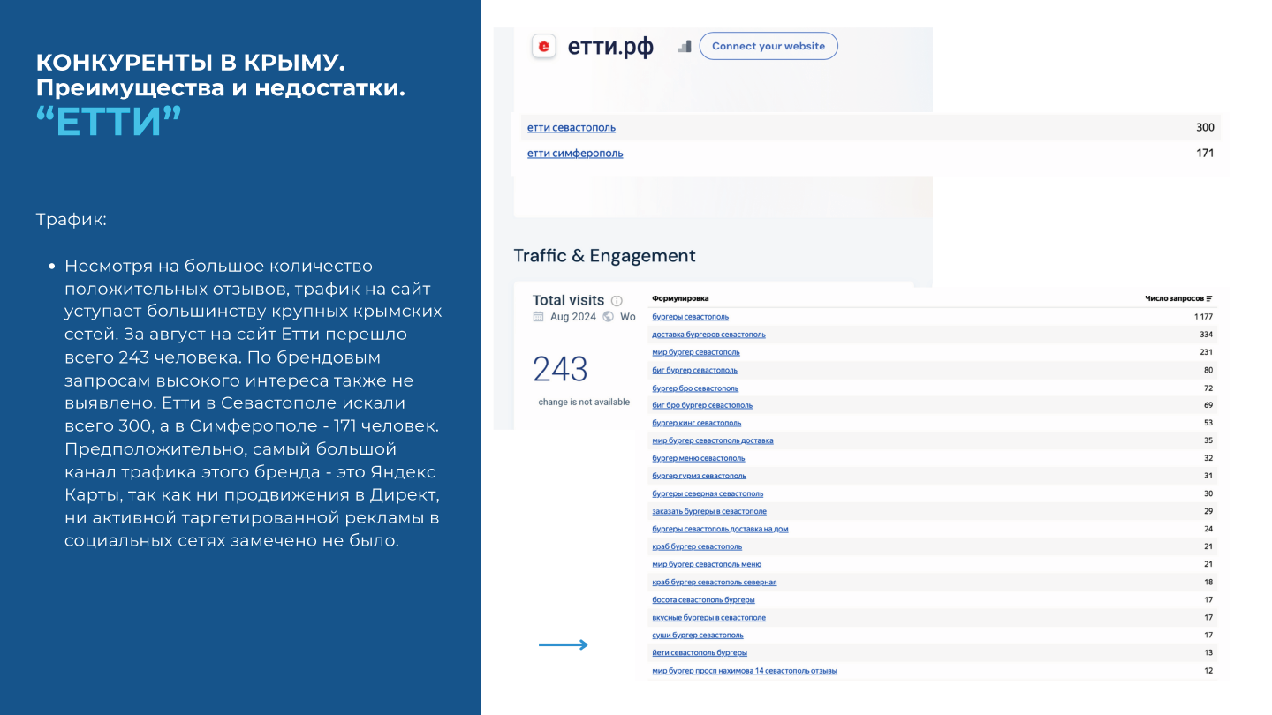Screen dimensions: 1272x715
Task: Click the info icon next to Total visits
Action: coord(617,300)
